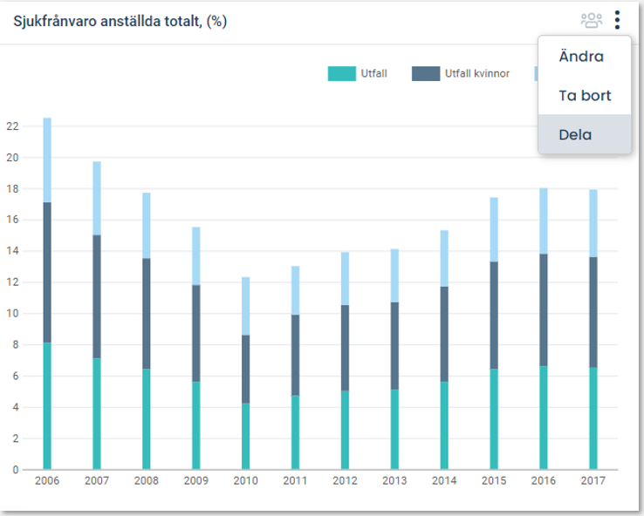Click the 2014 label on the x-axis
The image size is (644, 516).
click(x=443, y=480)
